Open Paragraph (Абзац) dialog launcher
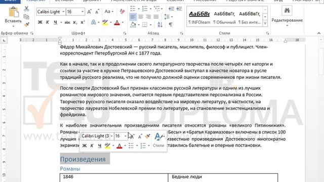This screenshot has height=182, width=324. [x=181, y=33]
